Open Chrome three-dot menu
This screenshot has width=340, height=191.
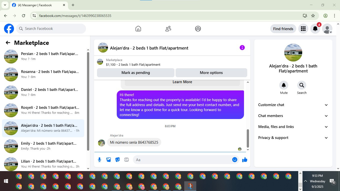(x=334, y=16)
